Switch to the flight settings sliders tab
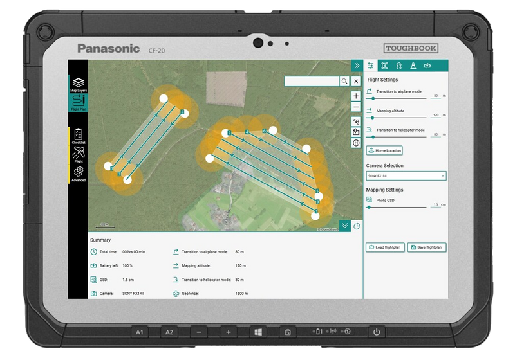Viewport: 515px width, 358px height. pyautogui.click(x=370, y=66)
